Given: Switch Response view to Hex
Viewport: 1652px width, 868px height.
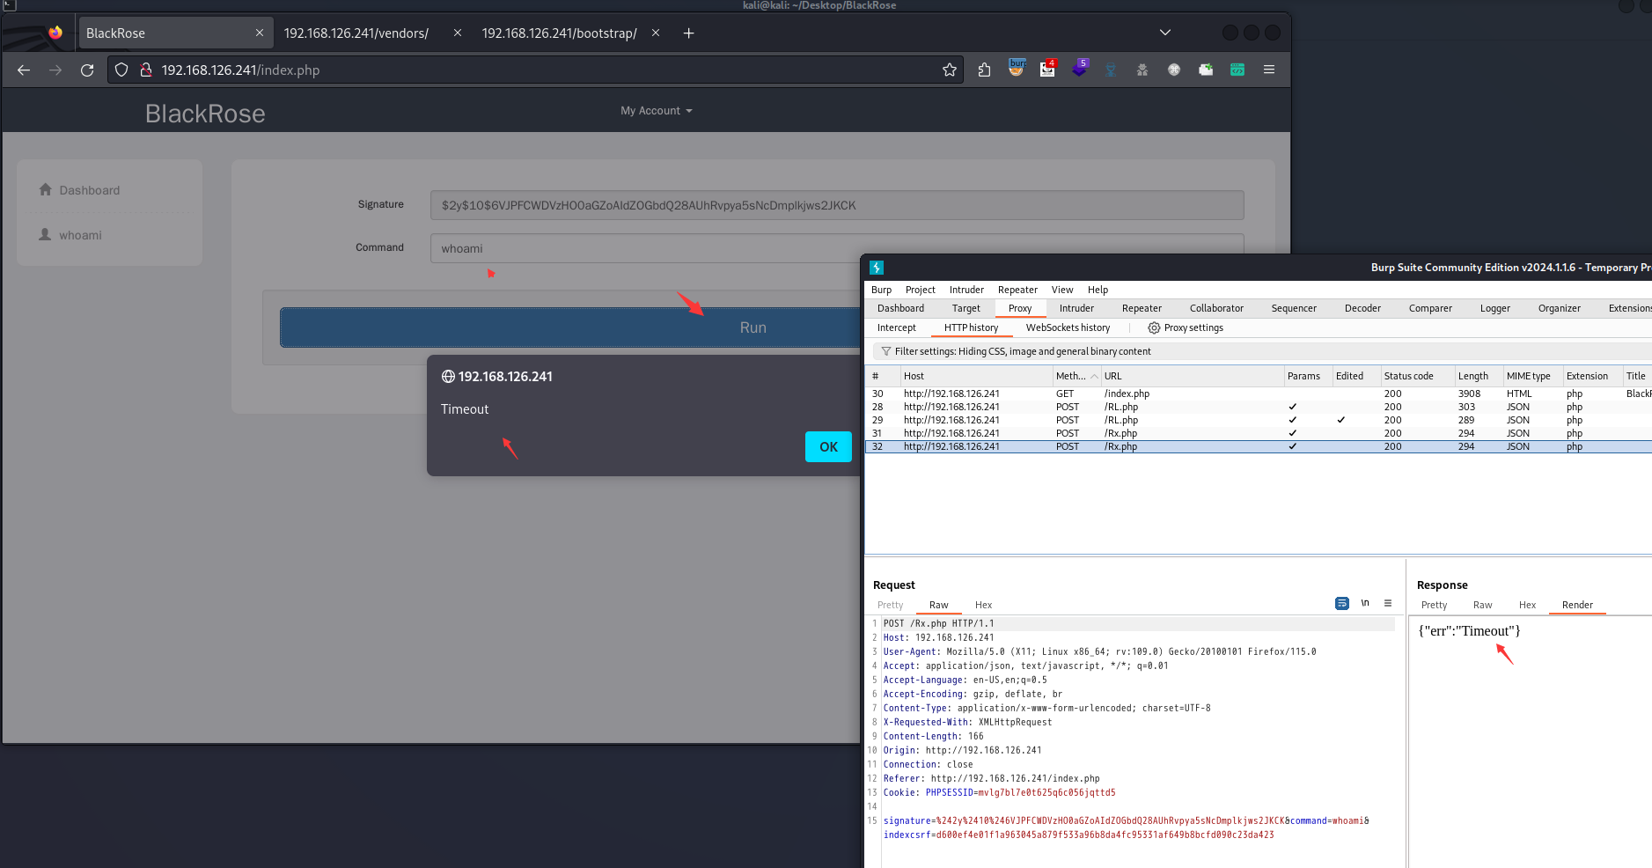Looking at the screenshot, I should (x=1527, y=605).
